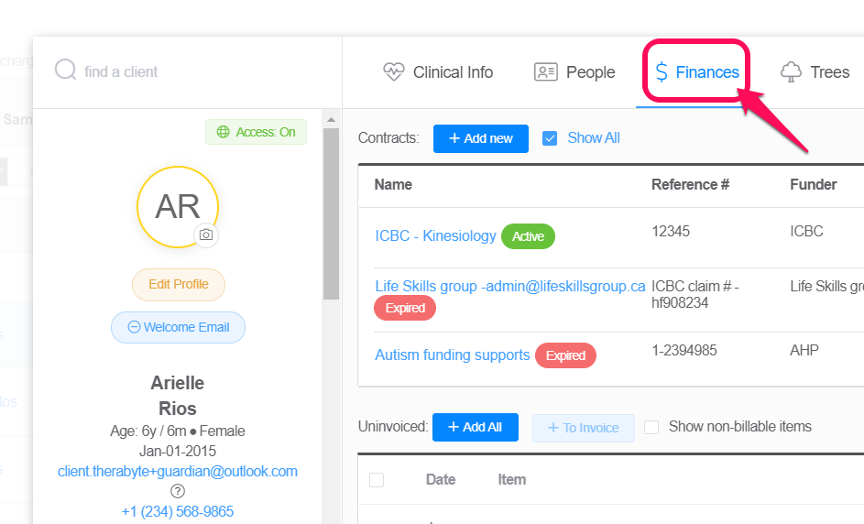The height and width of the screenshot is (524, 864).
Task: Click the Name column header
Action: (x=393, y=184)
